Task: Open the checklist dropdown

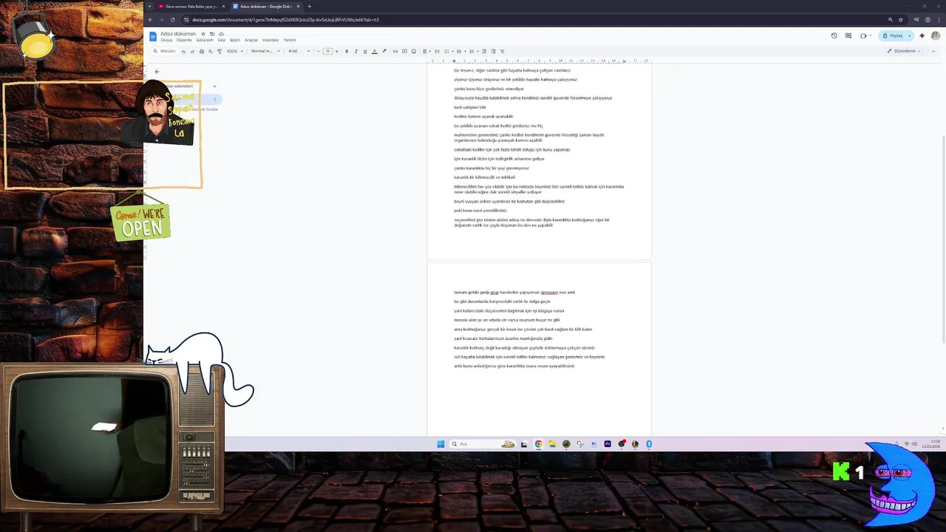Action: (447, 51)
